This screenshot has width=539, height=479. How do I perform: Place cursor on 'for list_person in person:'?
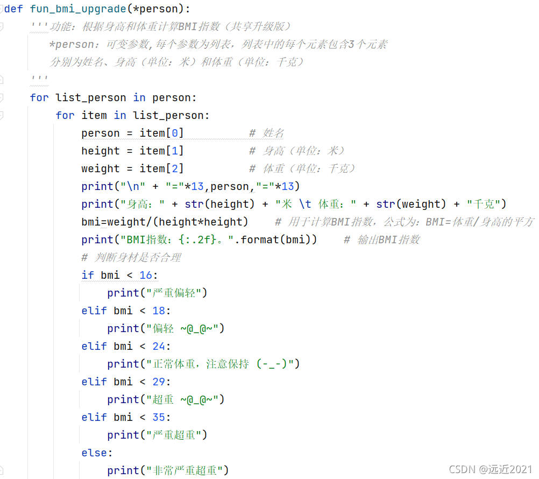113,97
